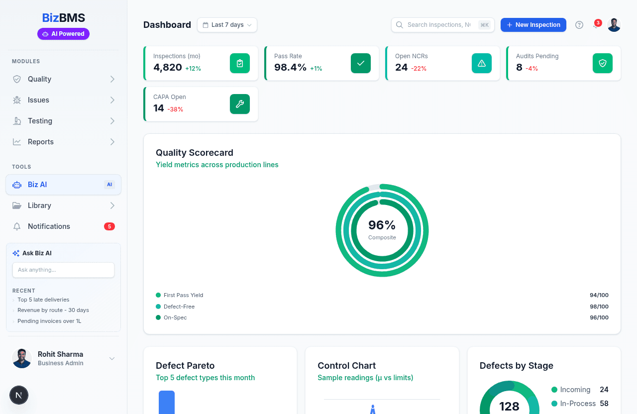The width and height of the screenshot is (637, 414).
Task: Expand the Quality module
Action: [63, 79]
